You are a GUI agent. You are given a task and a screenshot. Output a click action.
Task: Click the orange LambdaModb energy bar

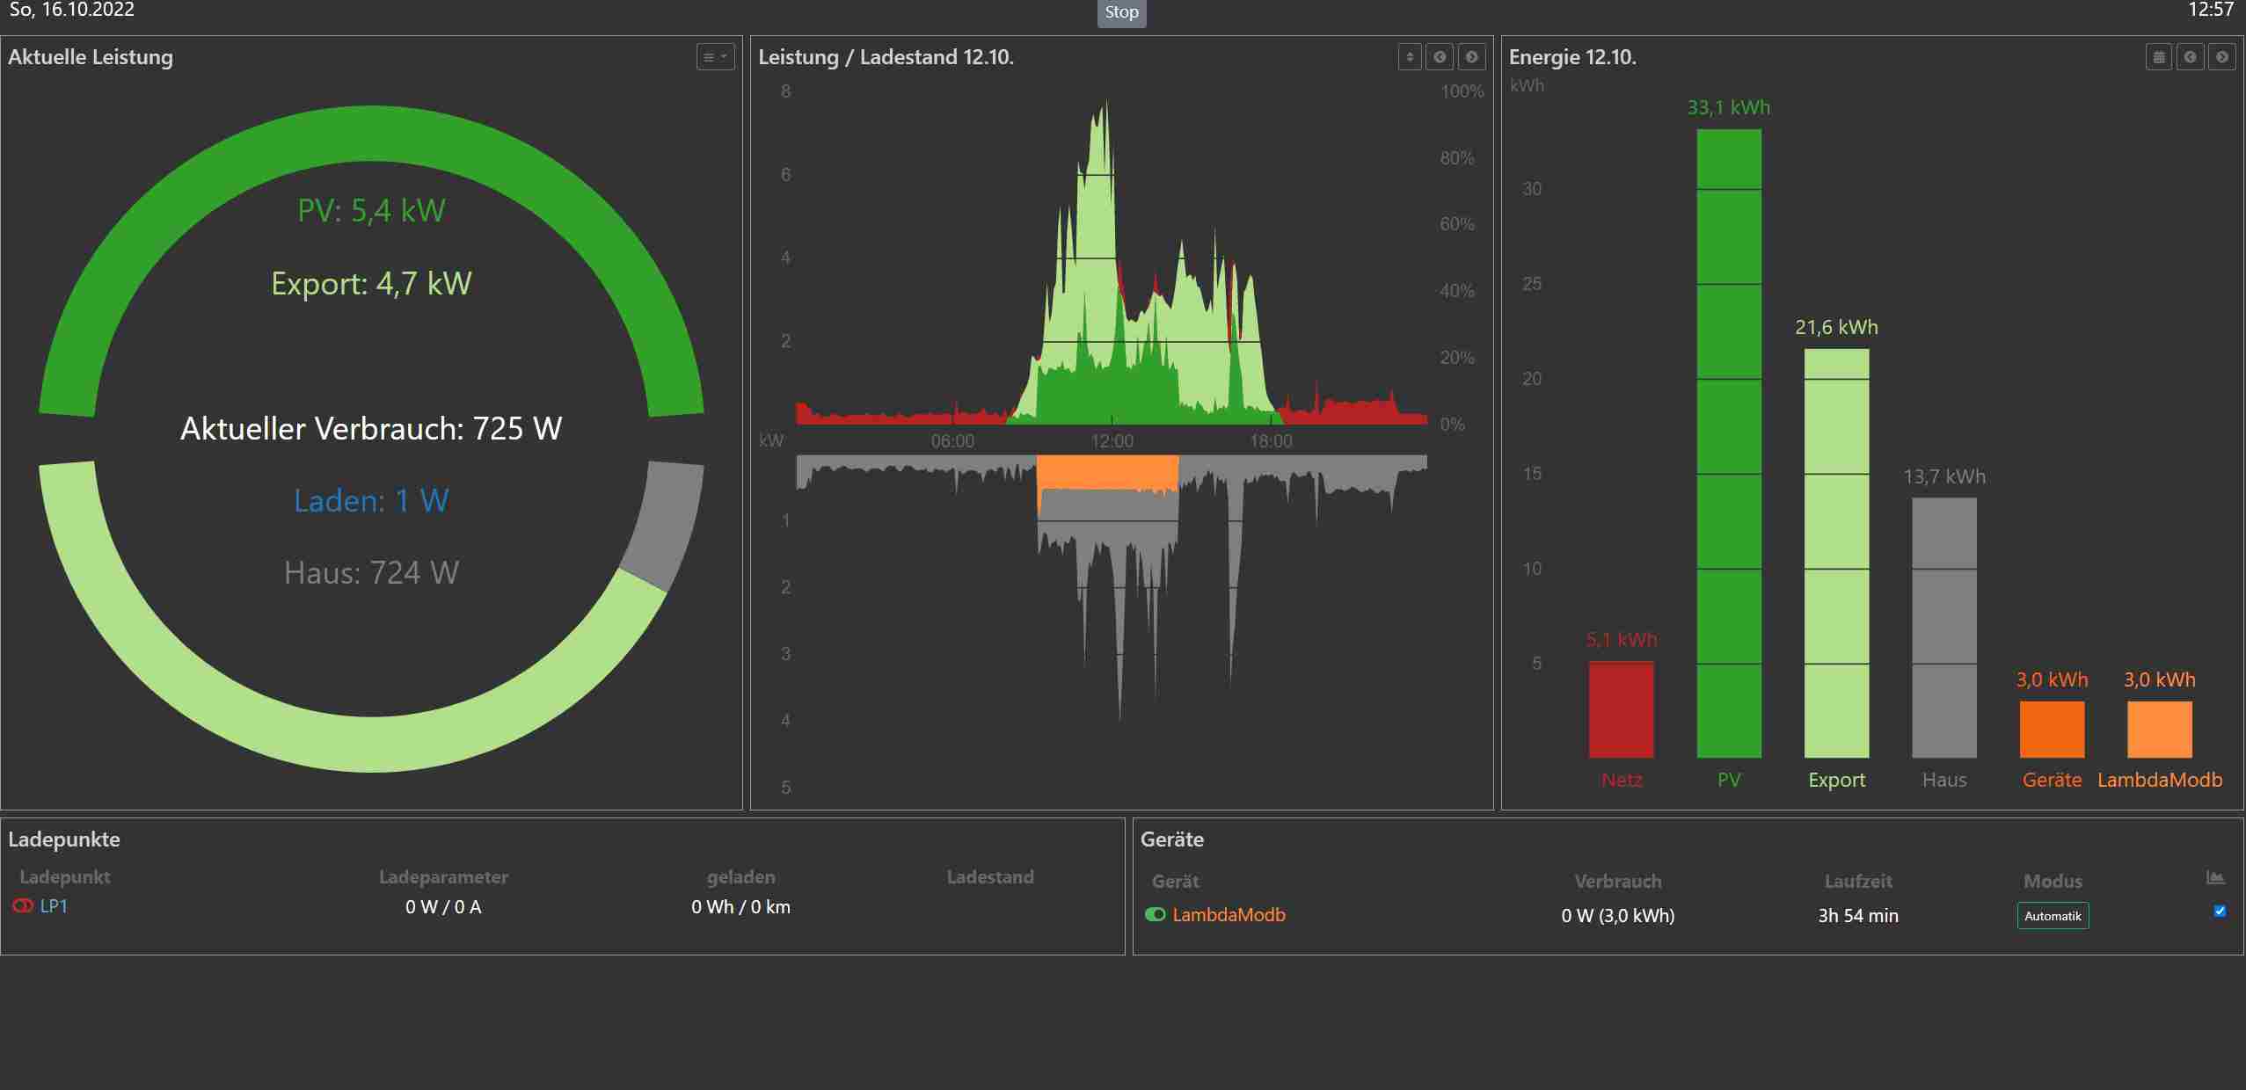click(x=2159, y=729)
